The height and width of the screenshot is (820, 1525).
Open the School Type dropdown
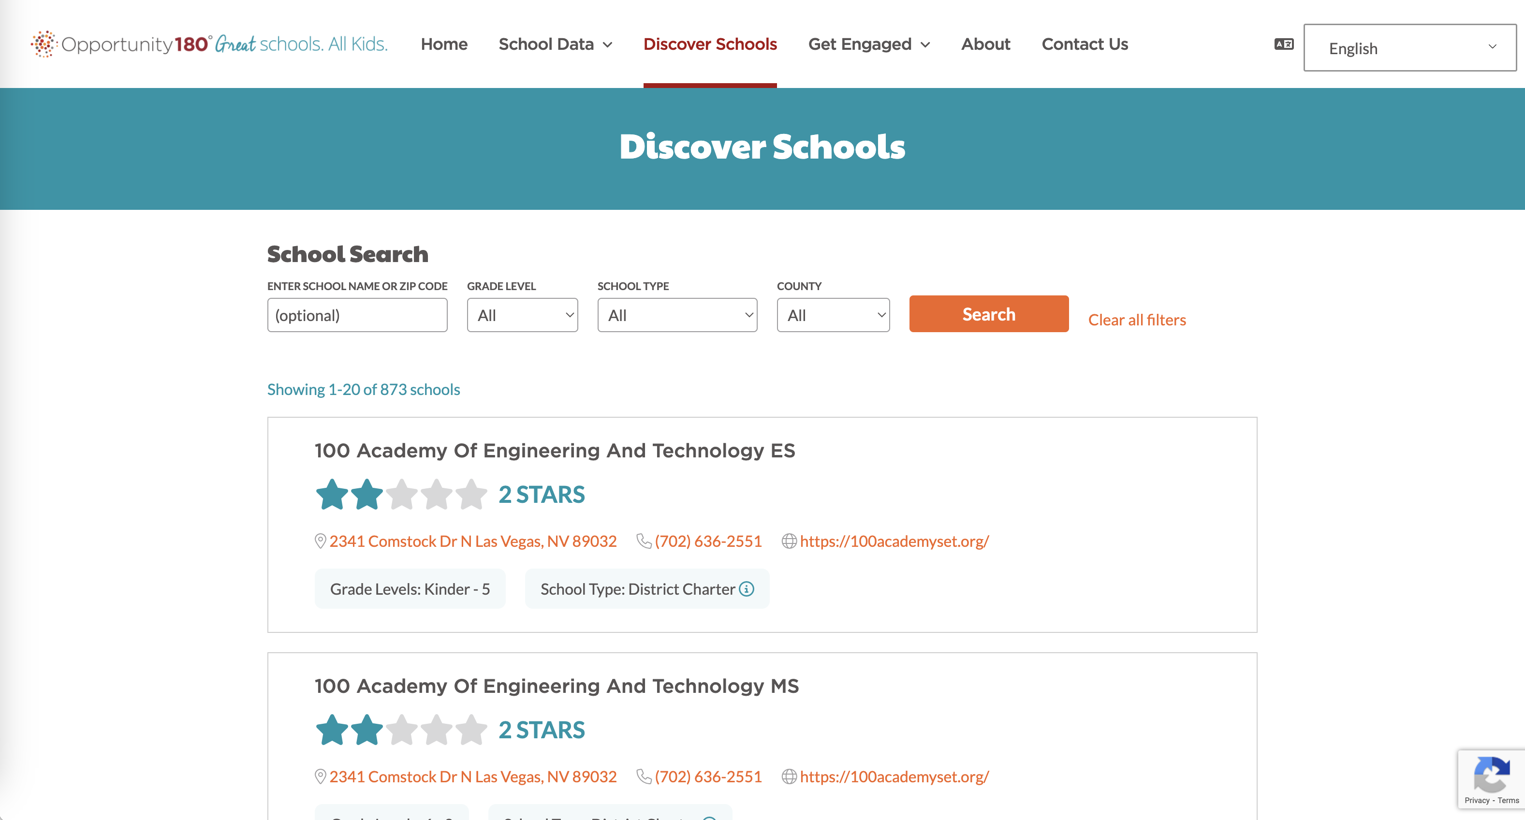[x=677, y=315]
